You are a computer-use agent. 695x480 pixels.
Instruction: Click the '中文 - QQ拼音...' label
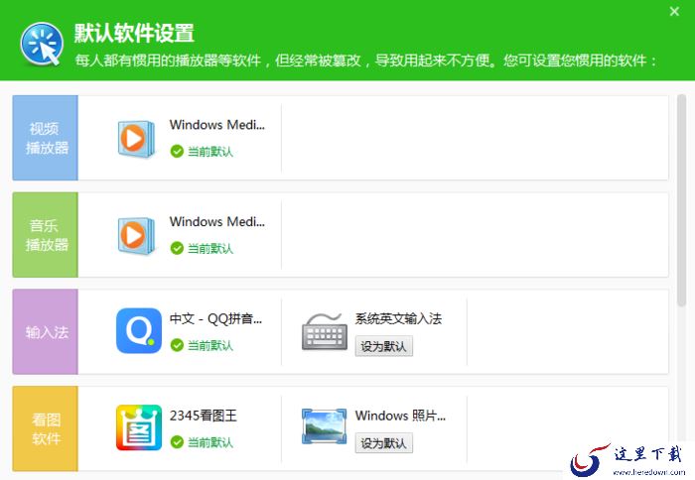click(215, 318)
